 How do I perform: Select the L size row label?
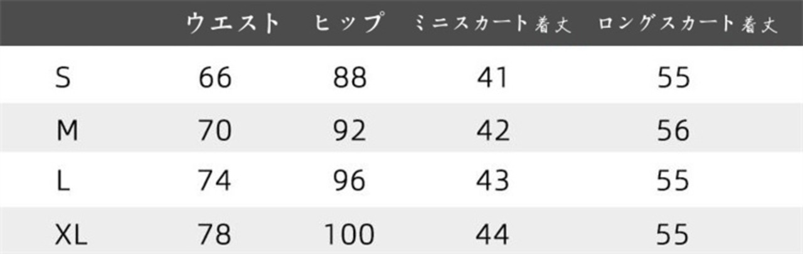[x=62, y=181]
